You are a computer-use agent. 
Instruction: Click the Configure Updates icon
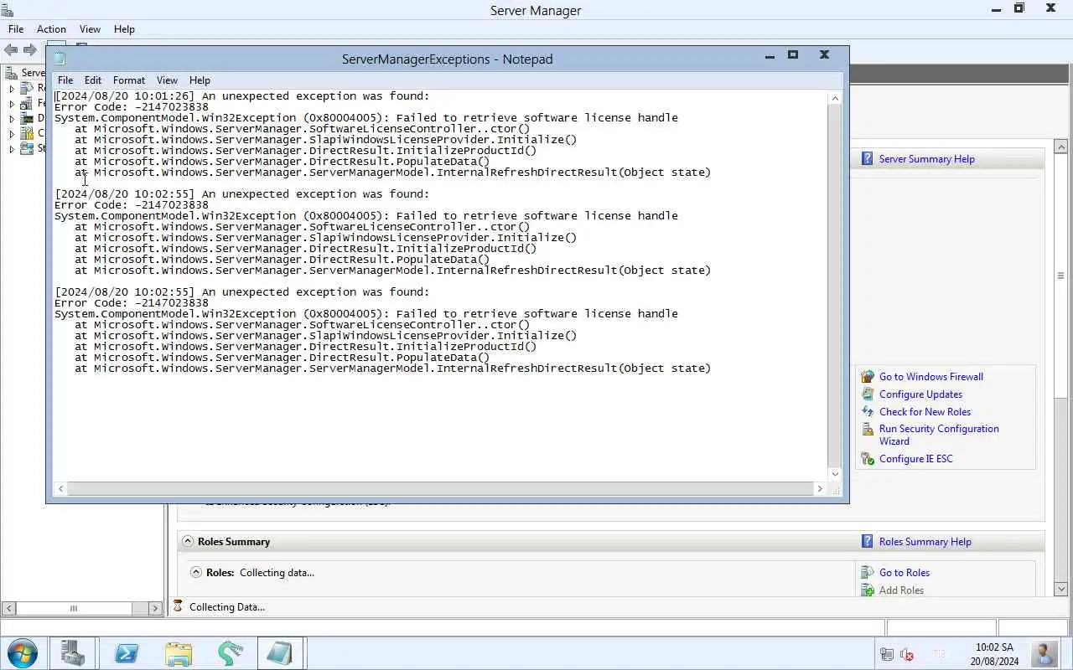point(868,394)
